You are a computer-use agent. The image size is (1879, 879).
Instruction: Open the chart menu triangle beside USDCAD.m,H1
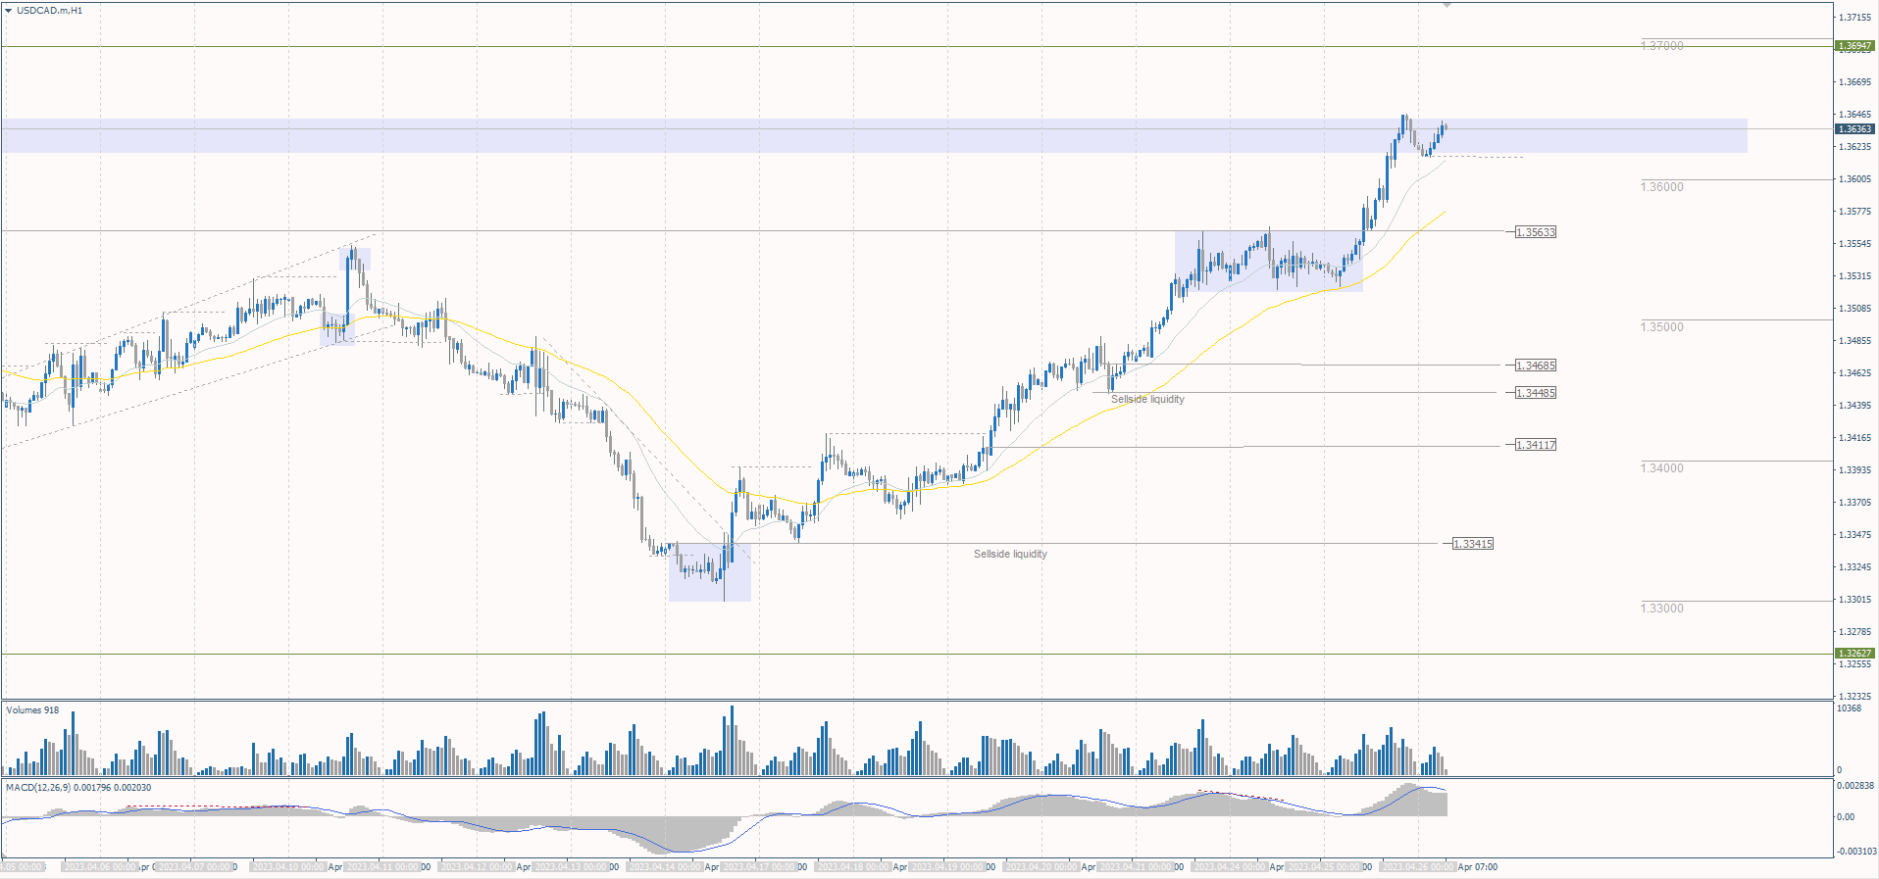click(9, 11)
